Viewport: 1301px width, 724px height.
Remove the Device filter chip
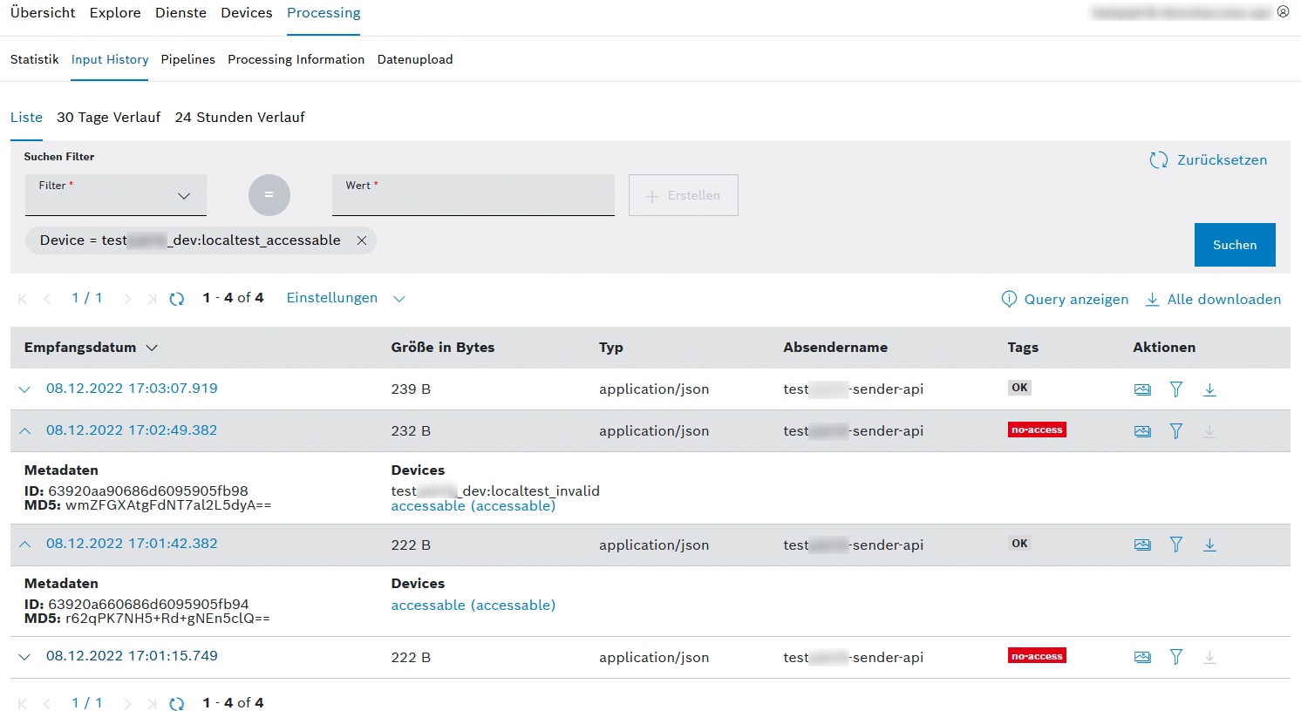(361, 240)
